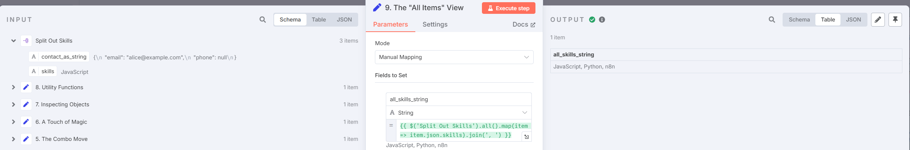Select the contact_as_string field pill
Viewport: 910px width, 150px height.
tap(59, 57)
